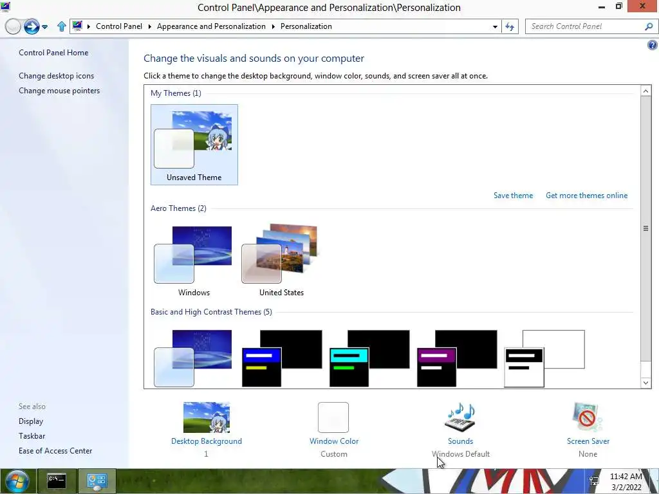Click the Refresh button beside address bar

[x=510, y=26]
